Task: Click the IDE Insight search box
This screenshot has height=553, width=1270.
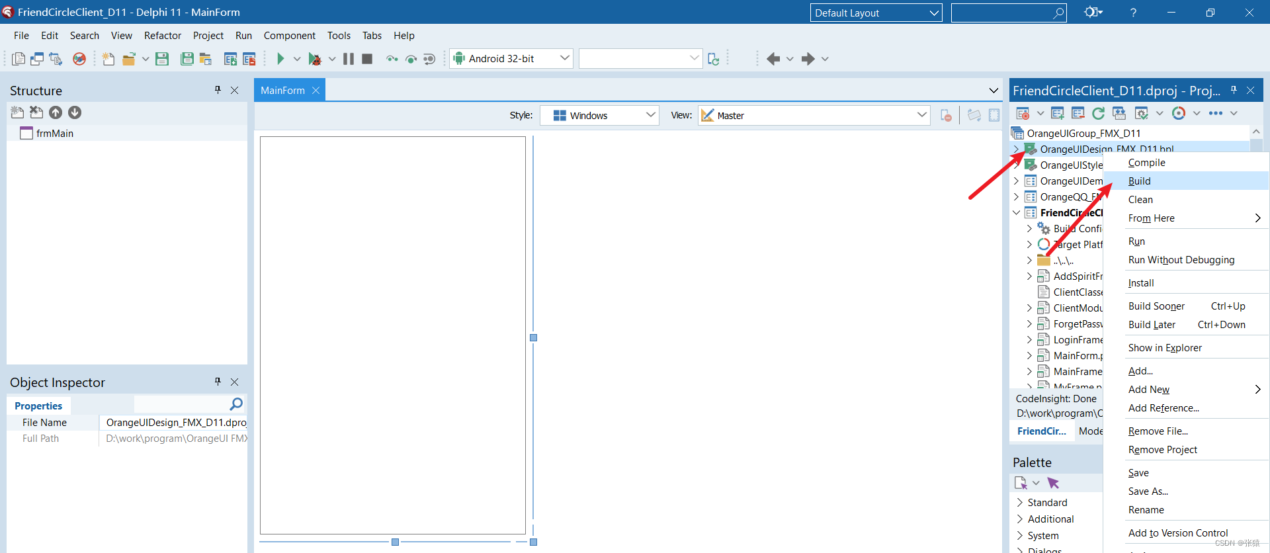Action: [x=1008, y=13]
